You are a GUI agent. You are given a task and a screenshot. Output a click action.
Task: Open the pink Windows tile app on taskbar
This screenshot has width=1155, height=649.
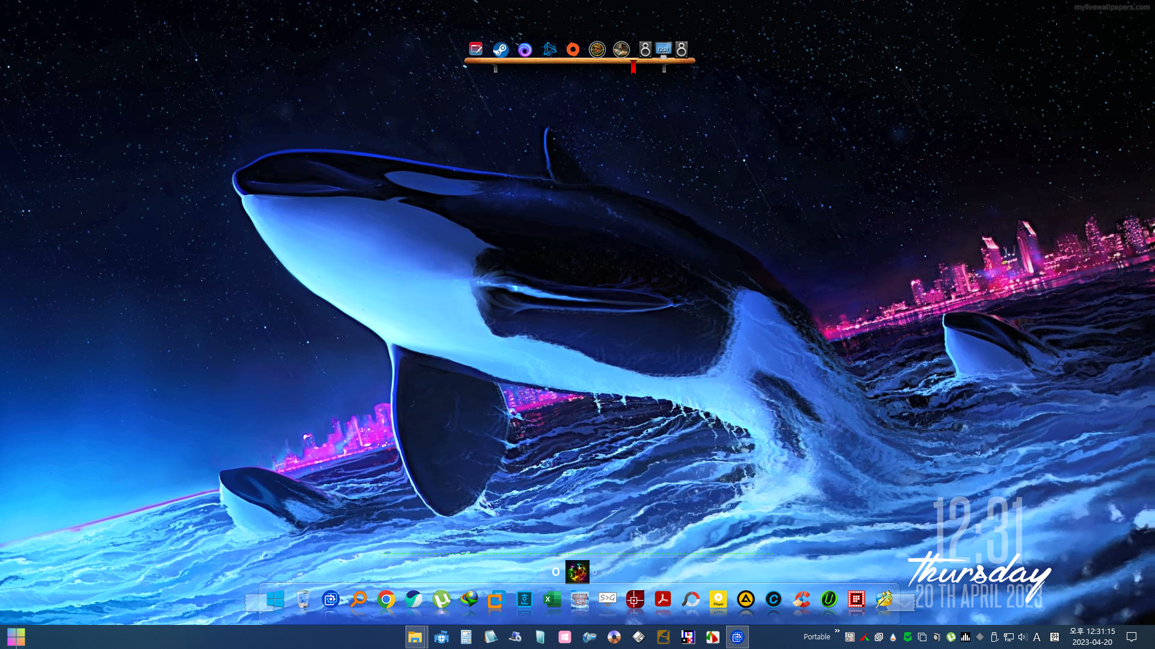coord(564,637)
